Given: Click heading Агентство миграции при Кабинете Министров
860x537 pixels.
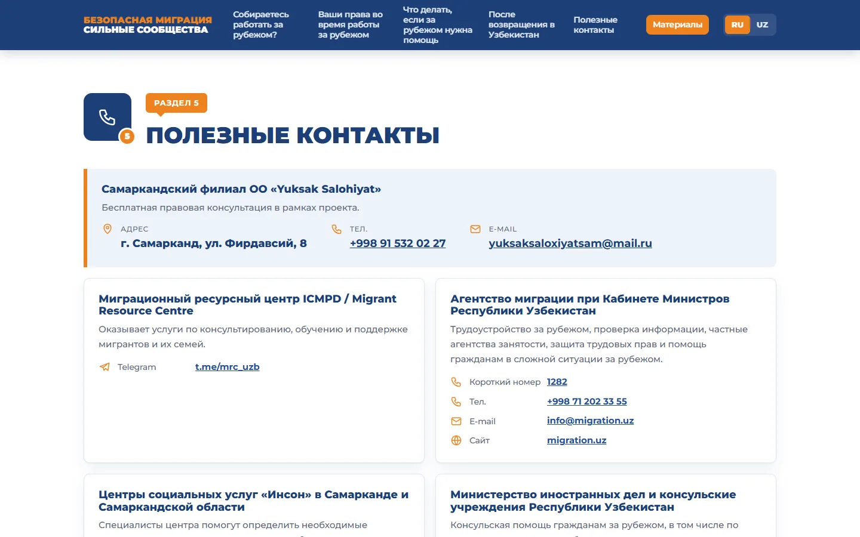Looking at the screenshot, I should tap(590, 305).
